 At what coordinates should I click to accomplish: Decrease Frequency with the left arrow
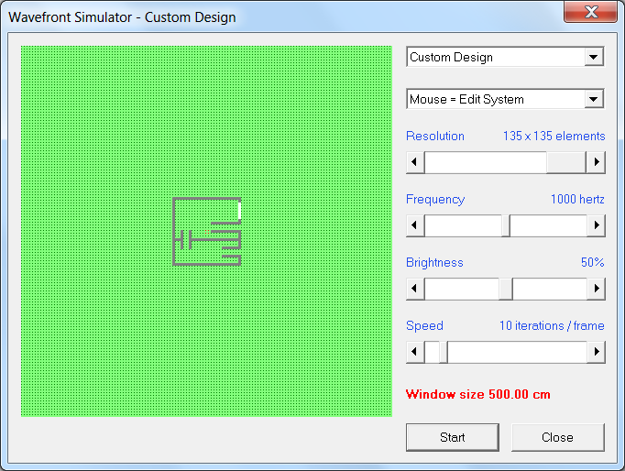point(415,225)
